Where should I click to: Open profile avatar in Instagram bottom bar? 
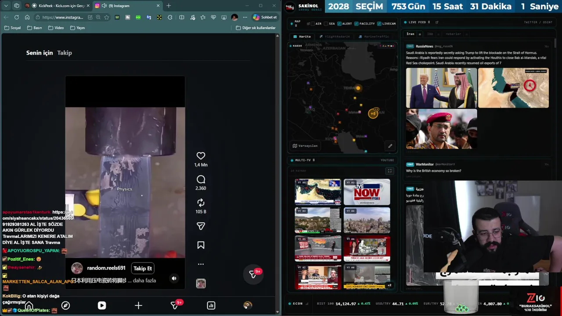[x=248, y=305]
